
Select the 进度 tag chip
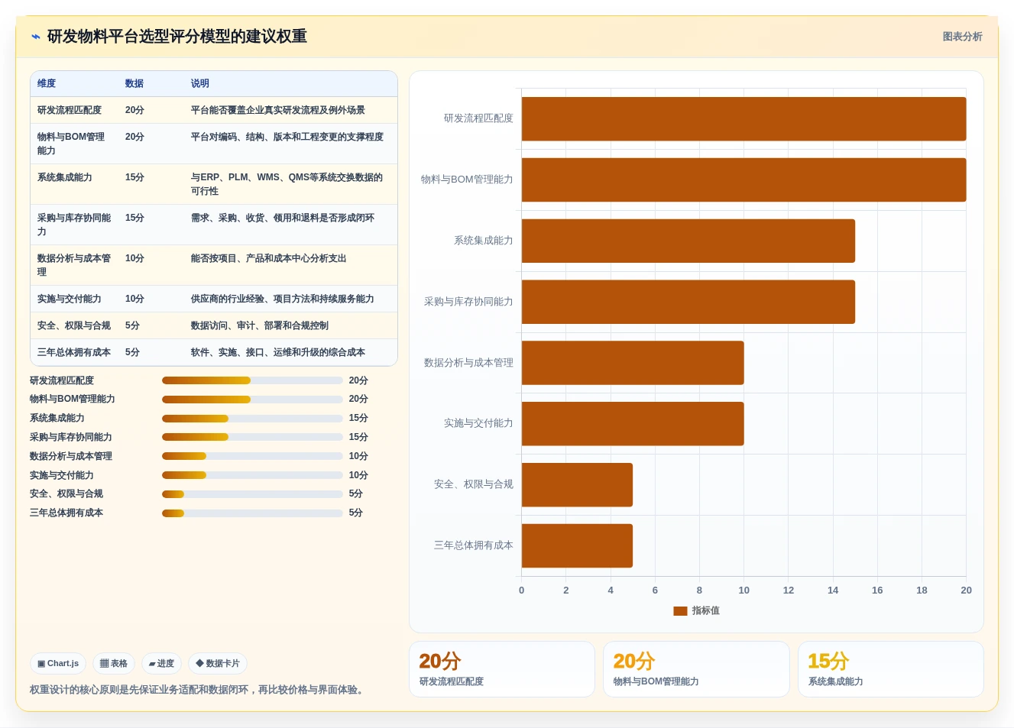[161, 663]
